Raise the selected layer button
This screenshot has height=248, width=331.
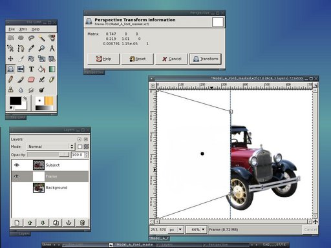click(30, 223)
